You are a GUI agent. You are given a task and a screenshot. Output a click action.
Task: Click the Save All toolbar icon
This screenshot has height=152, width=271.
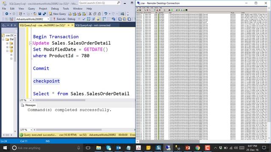pos(44,14)
